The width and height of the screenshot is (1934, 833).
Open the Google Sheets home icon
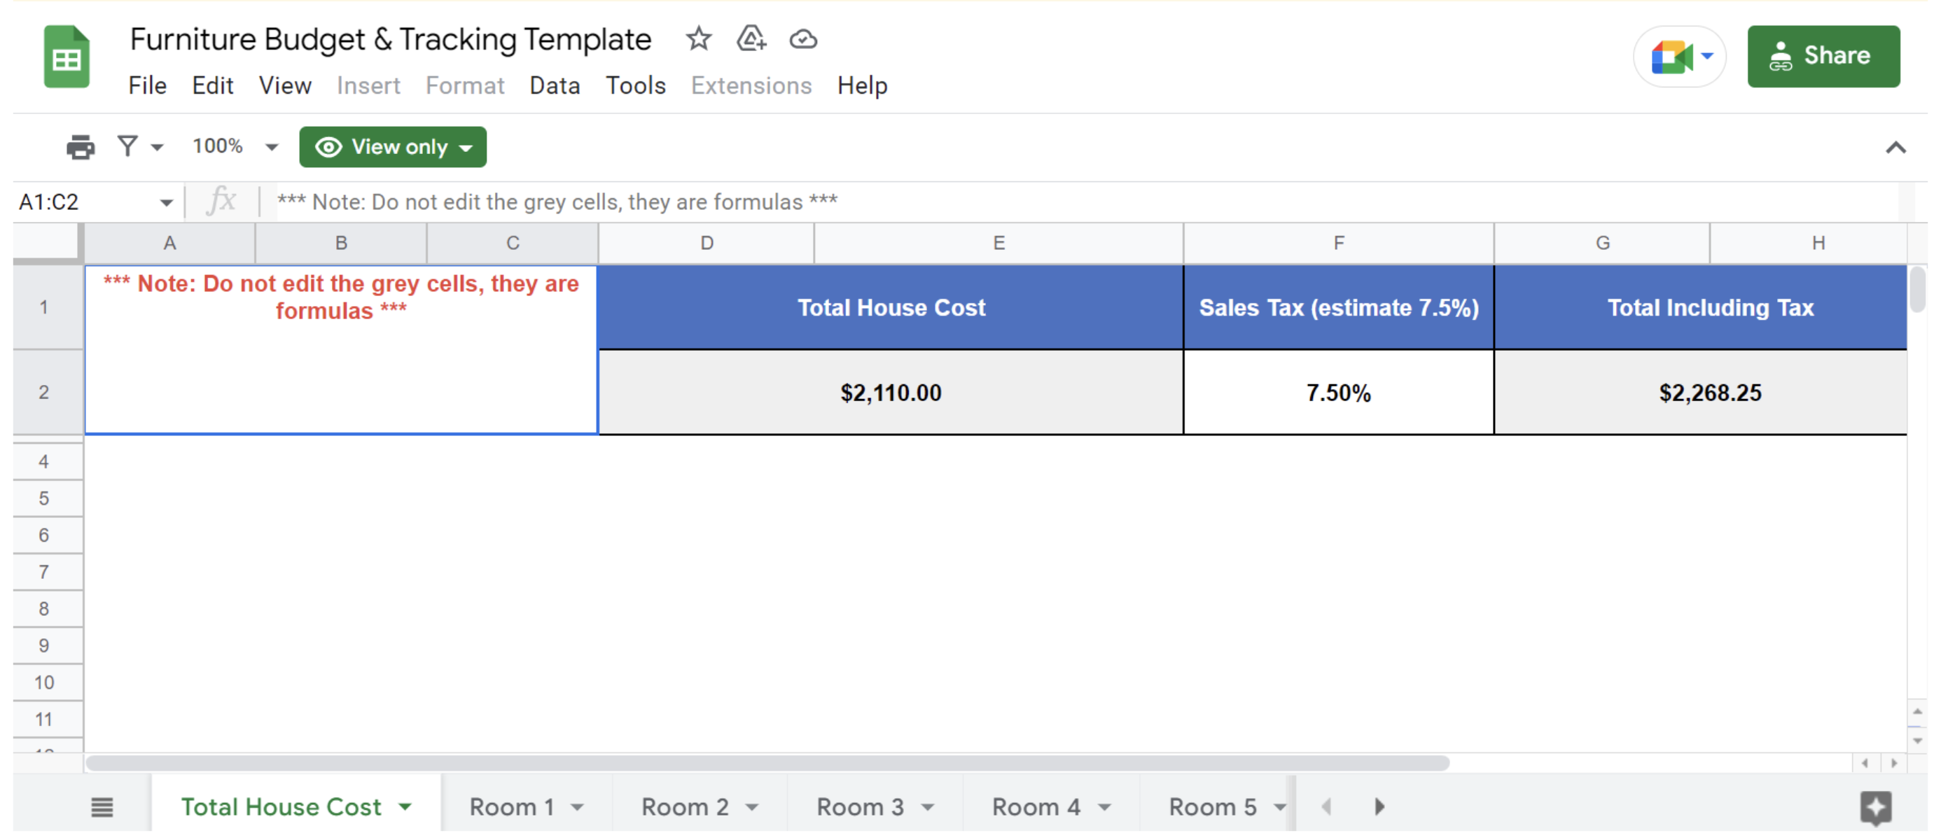point(66,57)
